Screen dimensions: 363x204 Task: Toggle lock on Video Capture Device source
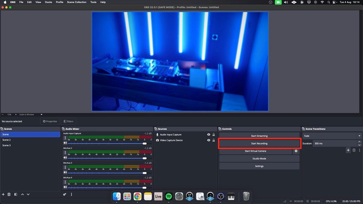coord(214,140)
